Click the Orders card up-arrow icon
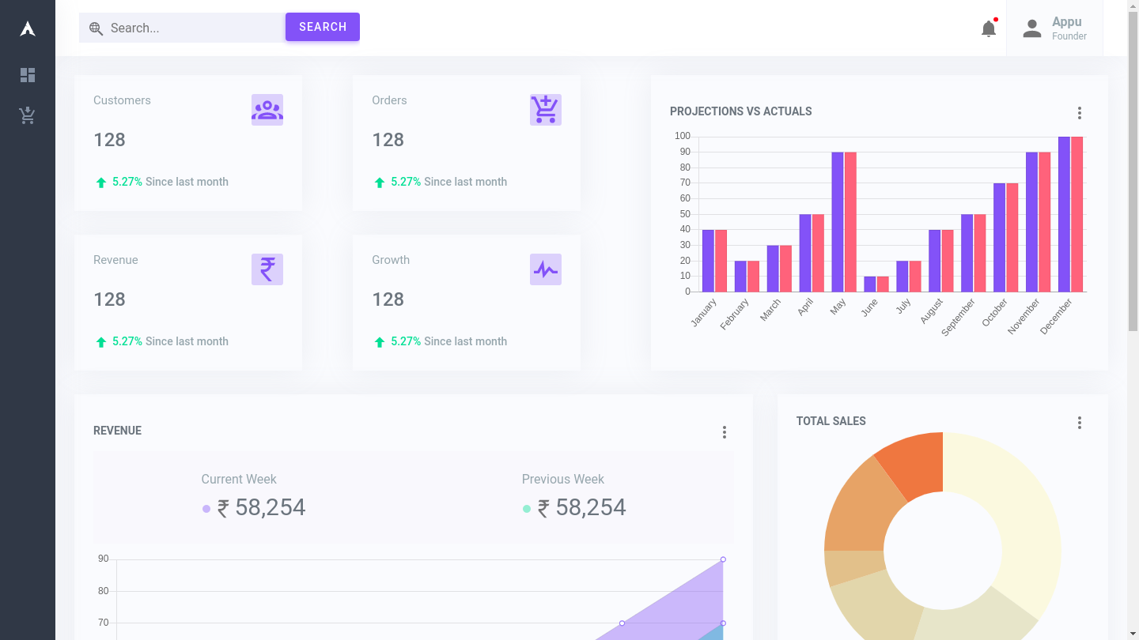 click(x=380, y=183)
